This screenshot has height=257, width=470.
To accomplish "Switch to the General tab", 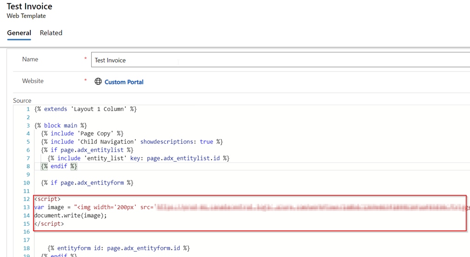I will (x=19, y=33).
